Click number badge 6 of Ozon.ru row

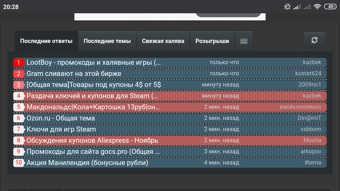(x=19, y=118)
